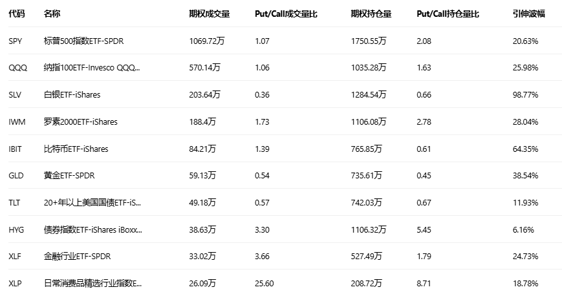Image resolution: width=562 pixels, height=296 pixels.
Task: Click the TLT ticker code
Action: (x=14, y=202)
